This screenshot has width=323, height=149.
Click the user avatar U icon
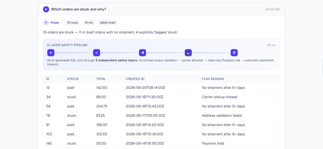tap(46, 9)
